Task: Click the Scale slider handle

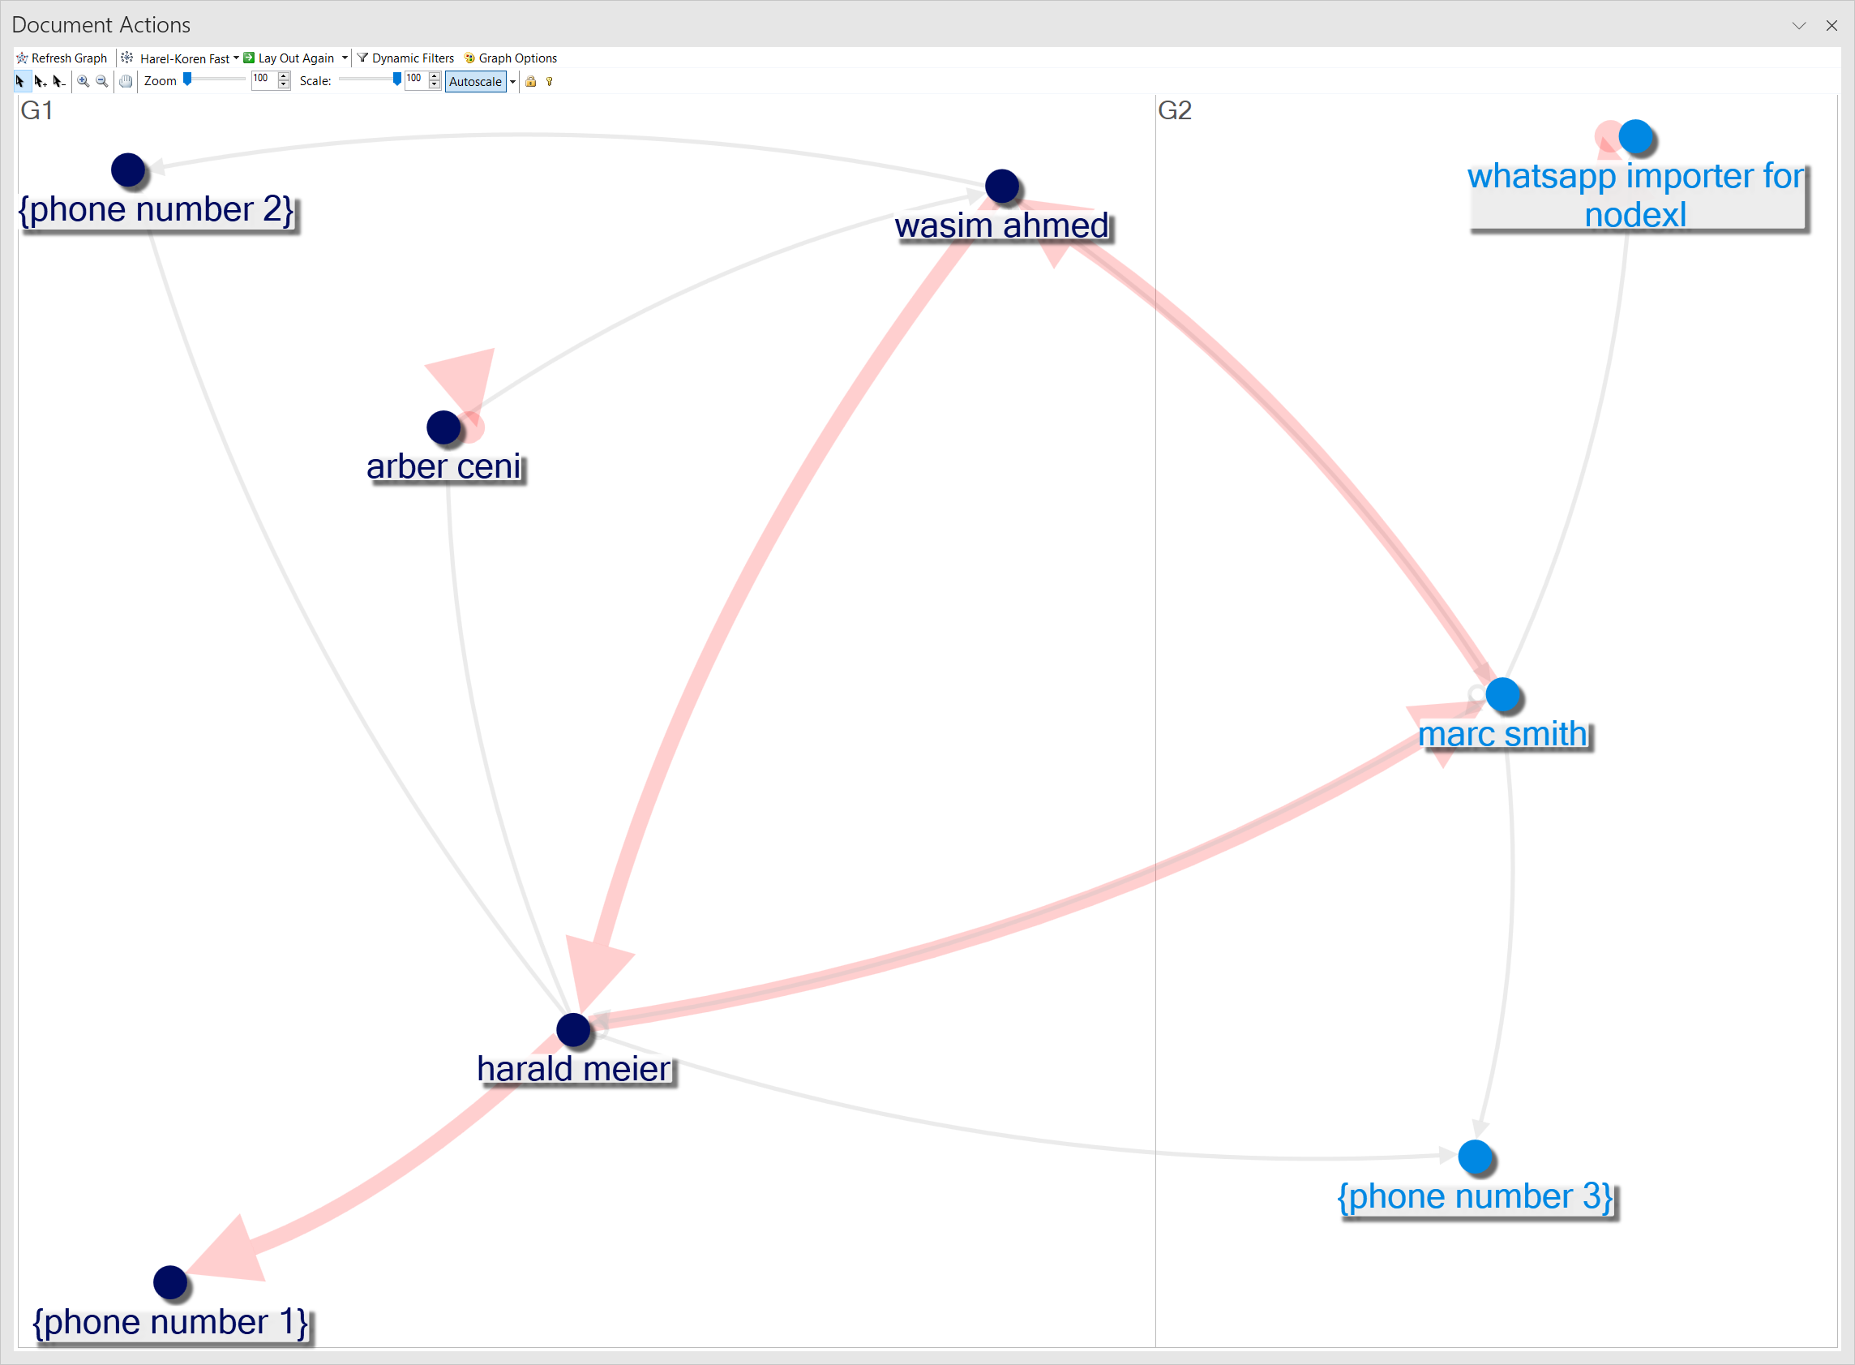Action: click(x=397, y=79)
